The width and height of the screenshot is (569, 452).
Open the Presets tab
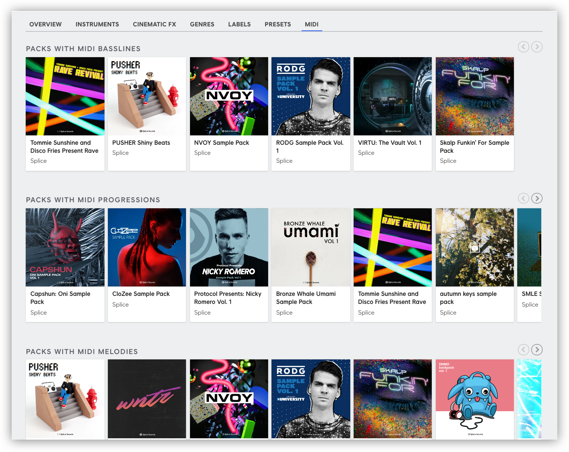278,24
